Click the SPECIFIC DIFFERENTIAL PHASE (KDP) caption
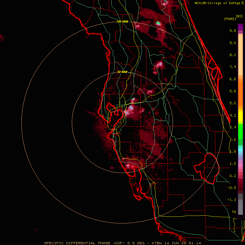This screenshot has height=245, width=245. [x=84, y=243]
